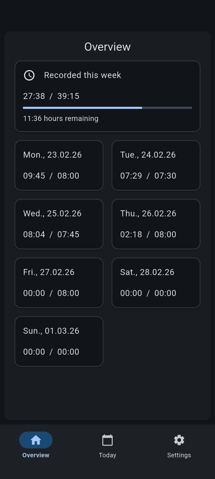
Task: Select the Tuesday 24.02.26 card
Action: [x=156, y=165]
